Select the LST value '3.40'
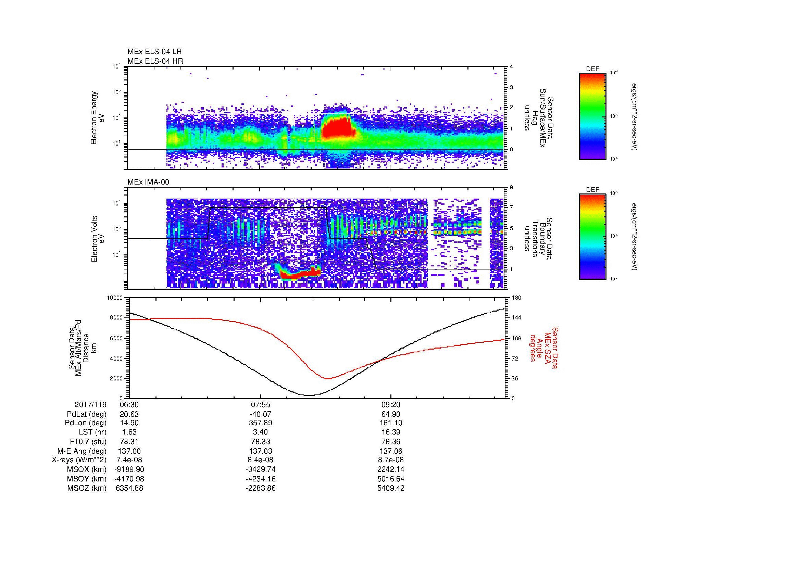This screenshot has width=801, height=566. pyautogui.click(x=260, y=432)
